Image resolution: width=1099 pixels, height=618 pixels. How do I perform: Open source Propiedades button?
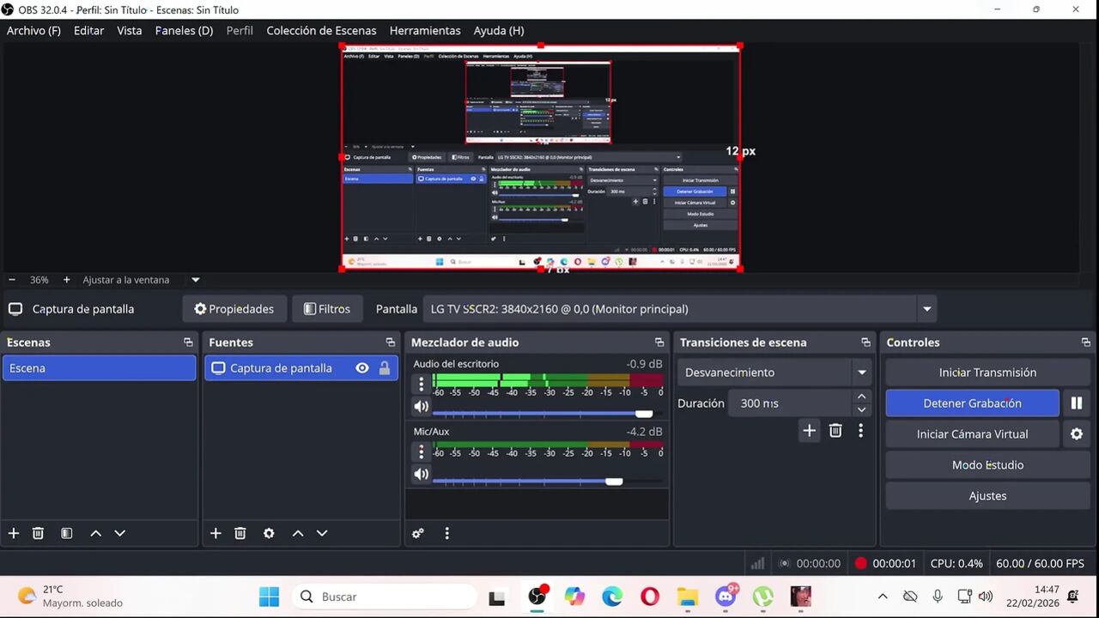234,309
